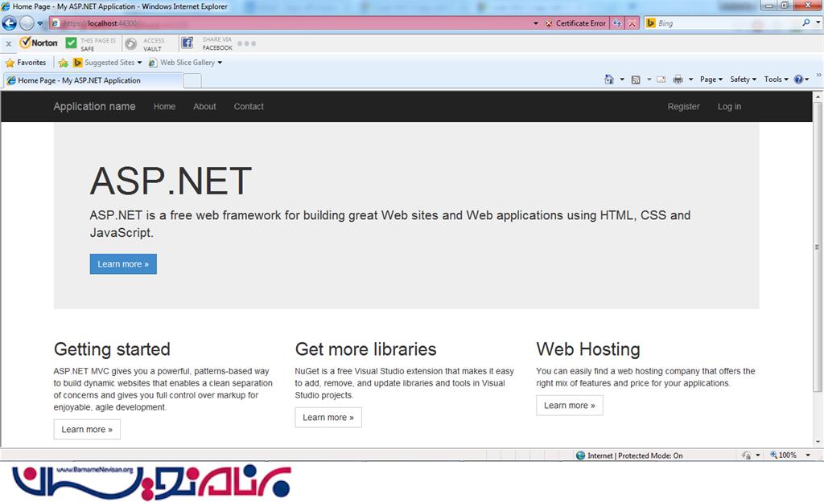Viewport: 824px width, 502px height.
Task: Open the Register link
Action: pyautogui.click(x=683, y=107)
